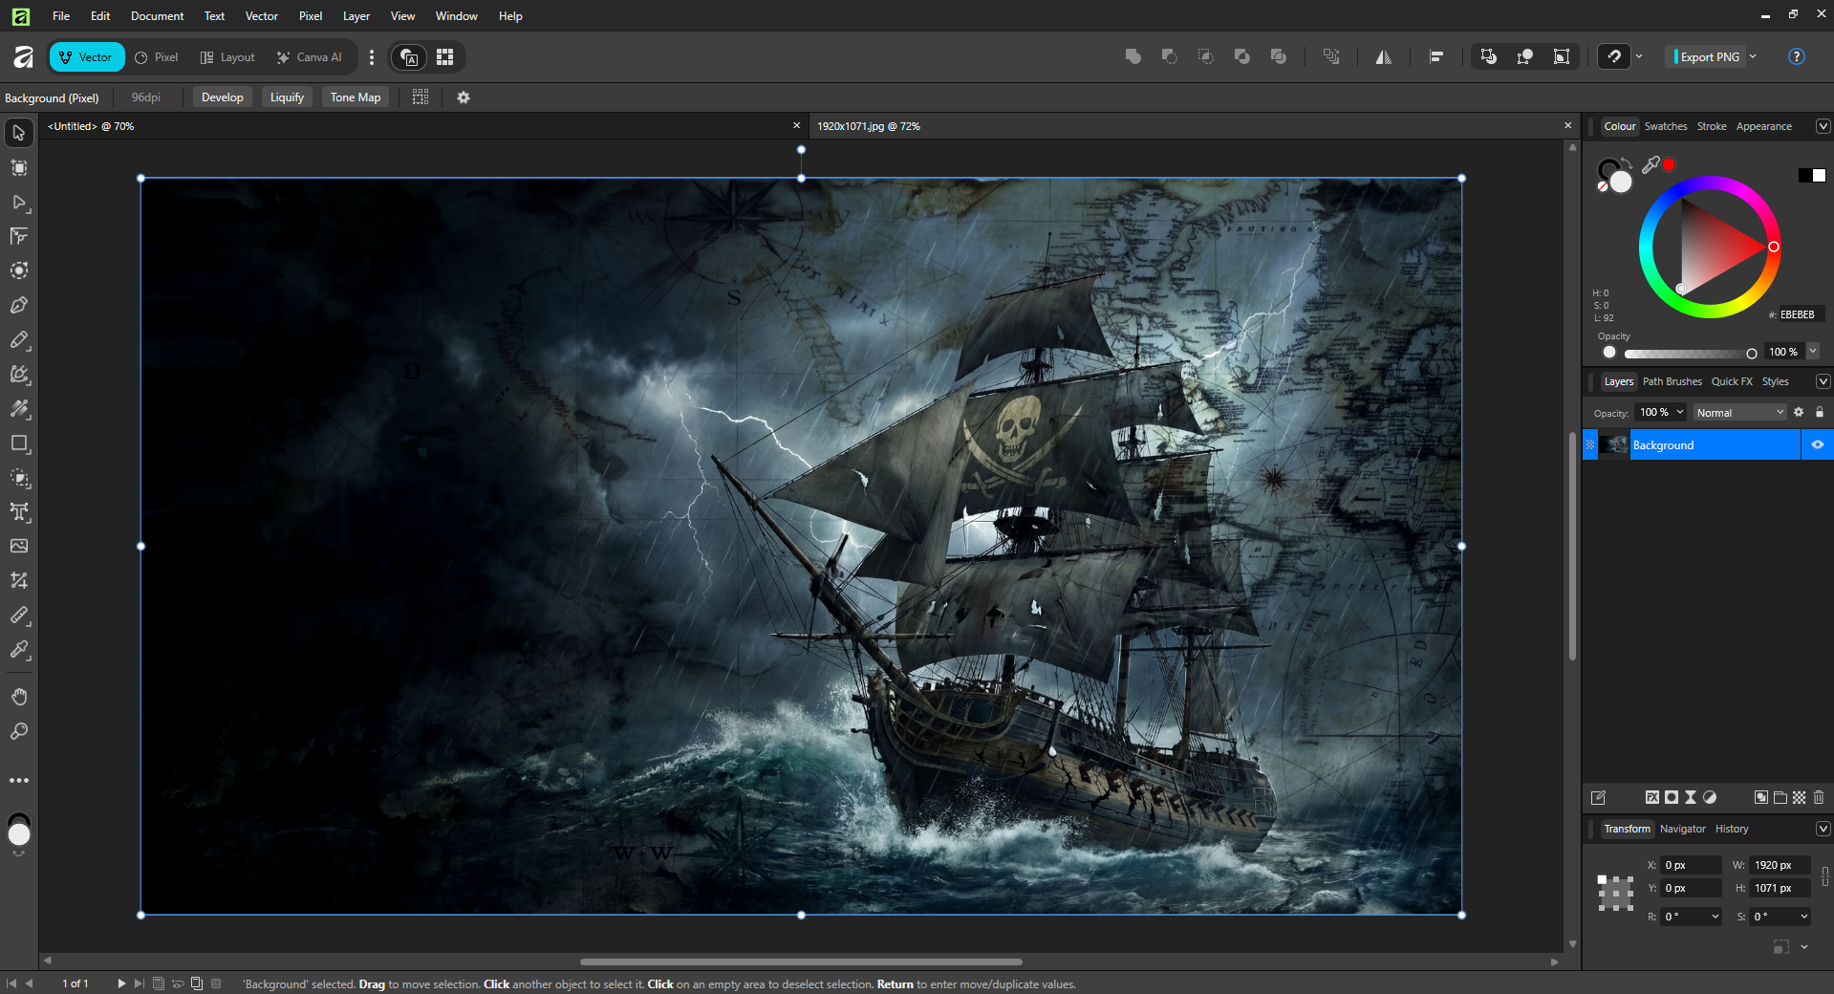Screen dimensions: 1834x994
Task: Open the Canva AI studio button
Action: [310, 57]
